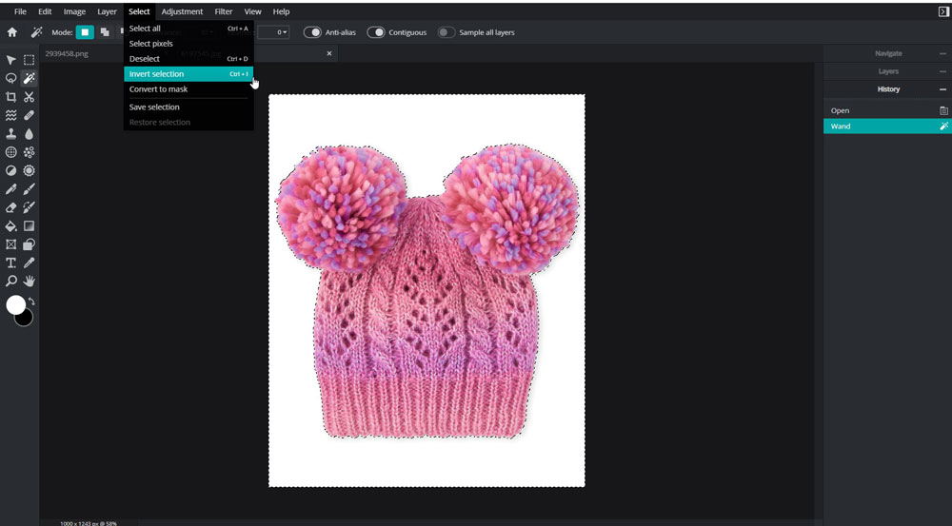The height and width of the screenshot is (526, 952).
Task: Select the Dodge/Burn half-circle tool
Action: tap(10, 170)
